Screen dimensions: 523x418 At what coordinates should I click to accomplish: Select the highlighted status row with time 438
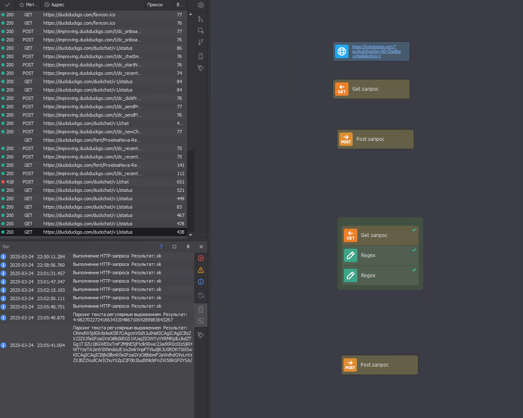tap(93, 232)
